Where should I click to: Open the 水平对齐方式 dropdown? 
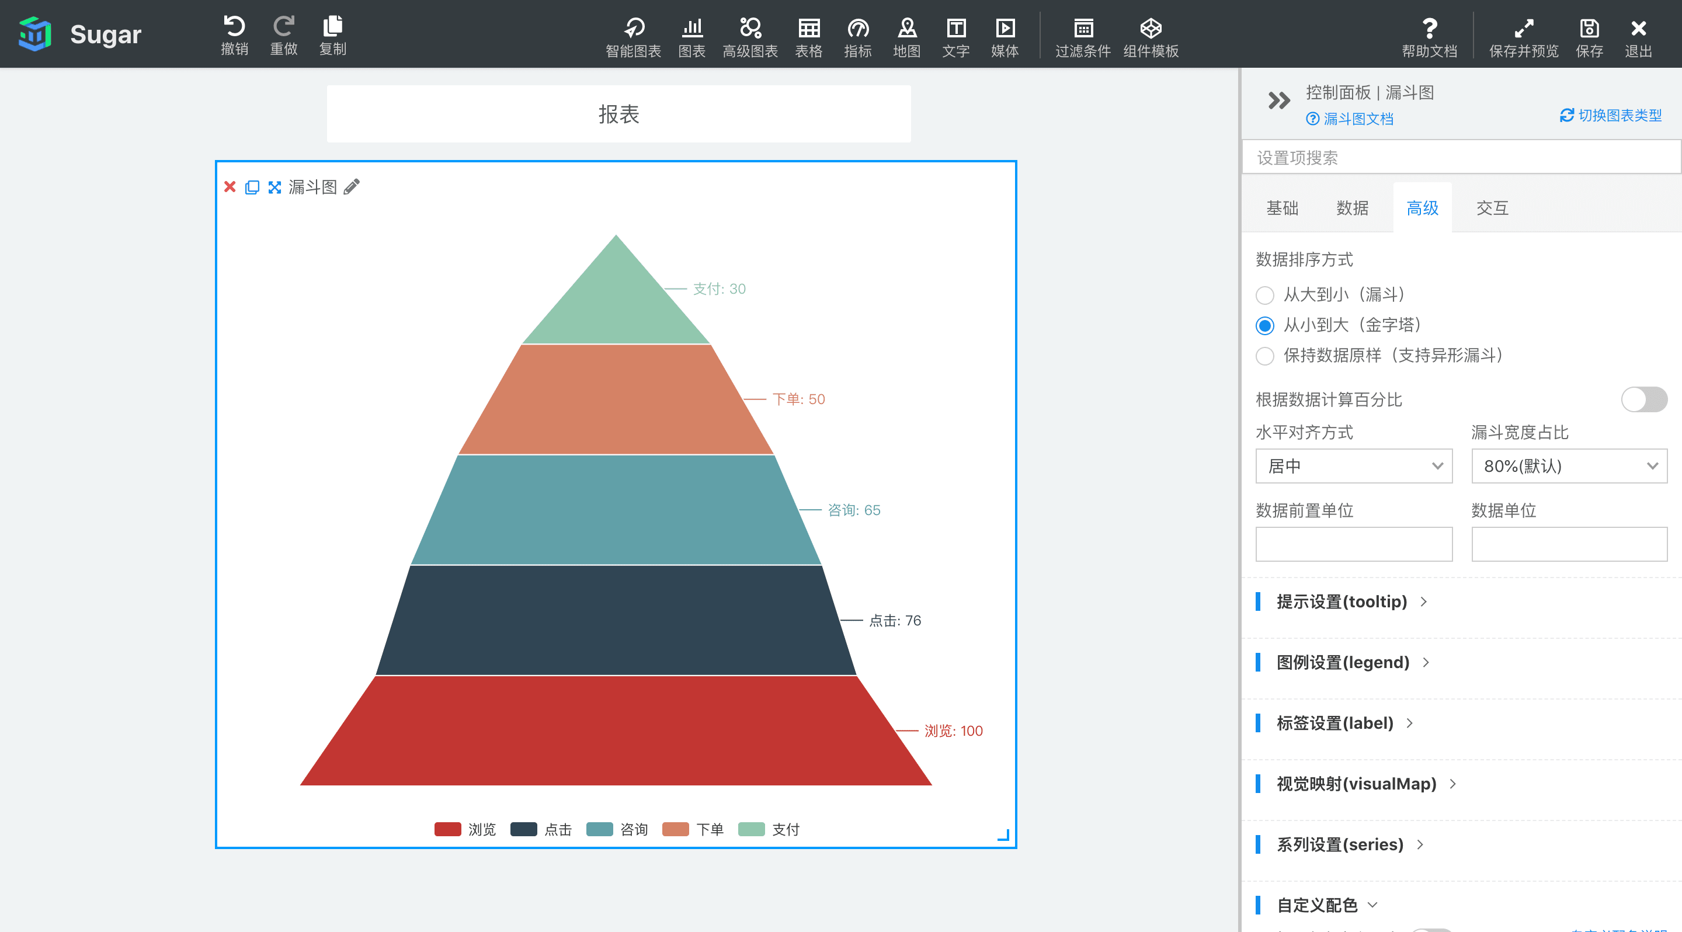(x=1353, y=466)
